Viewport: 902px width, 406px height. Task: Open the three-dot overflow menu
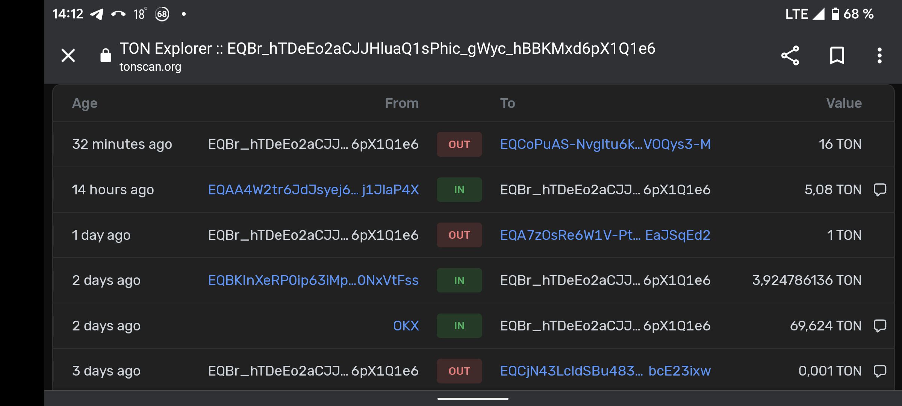879,56
